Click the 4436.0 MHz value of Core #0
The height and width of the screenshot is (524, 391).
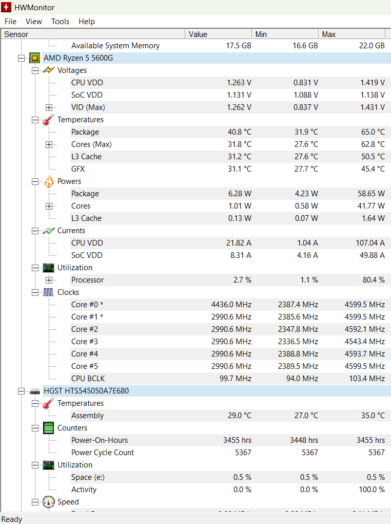tap(231, 305)
